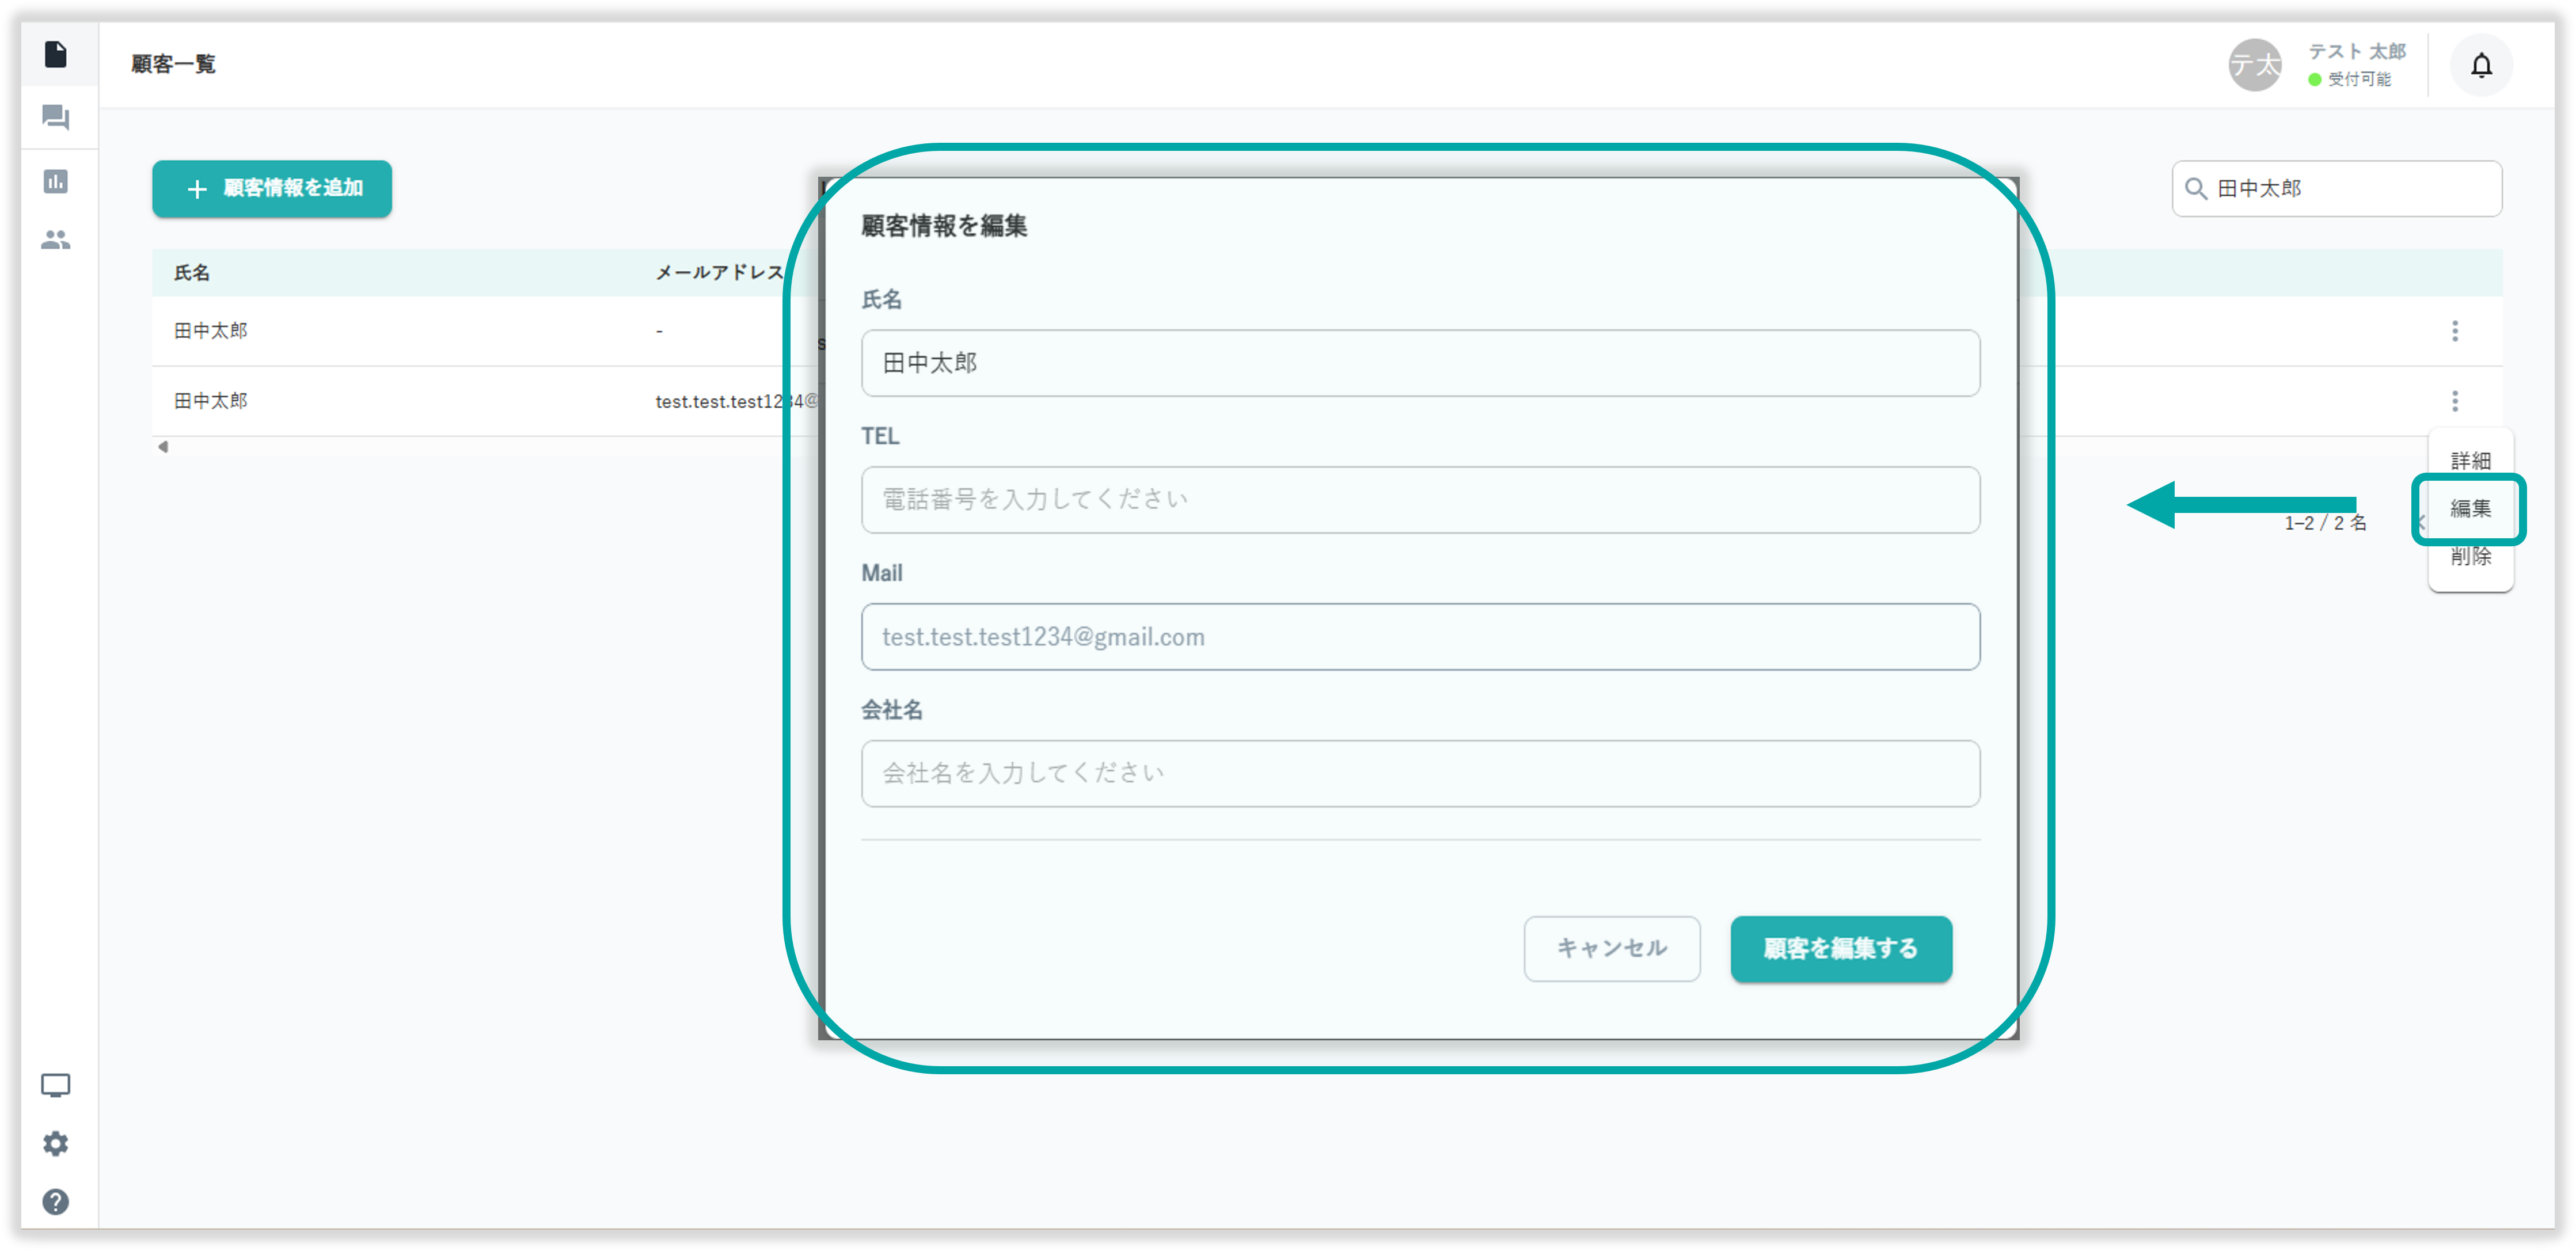Open the analytics chart sidebar icon
The height and width of the screenshot is (1251, 2576).
coord(56,181)
